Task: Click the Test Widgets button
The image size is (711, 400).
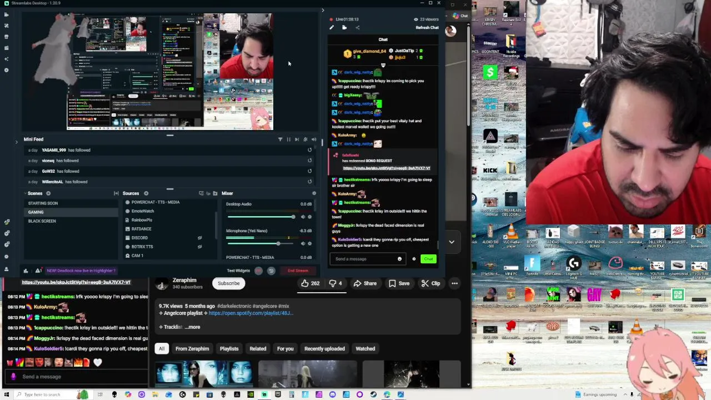Action: click(x=238, y=271)
